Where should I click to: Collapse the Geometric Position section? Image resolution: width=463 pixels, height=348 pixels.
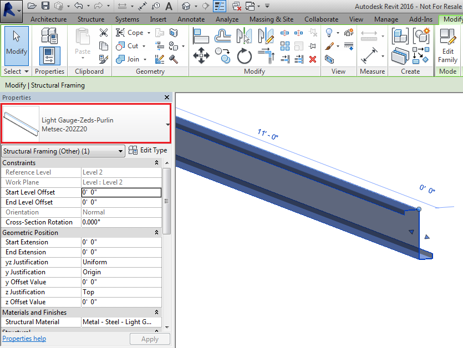coord(156,233)
